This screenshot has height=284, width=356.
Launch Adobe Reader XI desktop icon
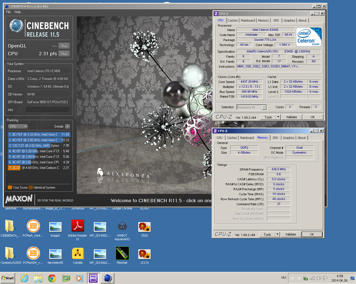(78, 230)
